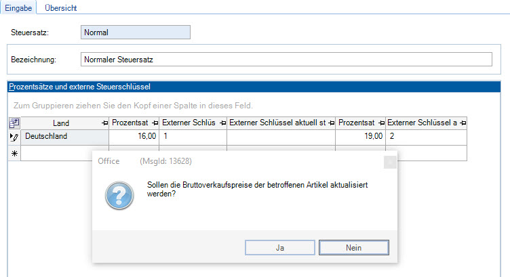Close the Office message dialog
510x277 pixels.
point(389,161)
